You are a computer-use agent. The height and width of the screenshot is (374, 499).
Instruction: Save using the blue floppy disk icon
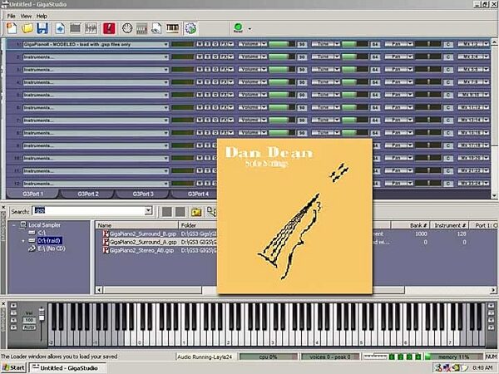pos(42,28)
